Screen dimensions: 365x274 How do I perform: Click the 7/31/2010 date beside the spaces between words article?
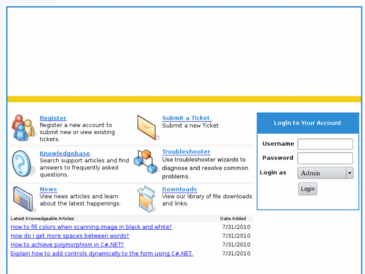tap(236, 236)
